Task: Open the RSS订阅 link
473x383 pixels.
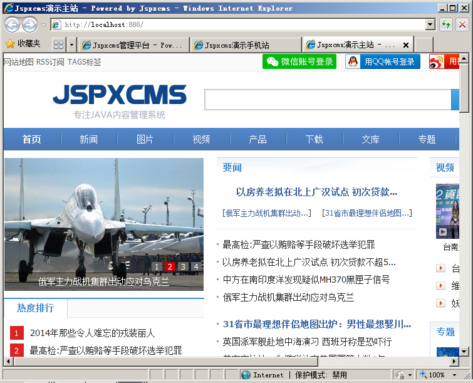Action: [50, 62]
